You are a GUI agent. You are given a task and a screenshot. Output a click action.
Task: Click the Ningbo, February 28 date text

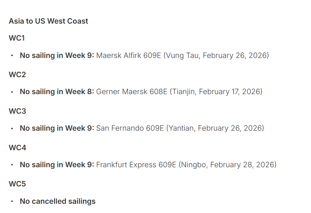pyautogui.click(x=227, y=165)
